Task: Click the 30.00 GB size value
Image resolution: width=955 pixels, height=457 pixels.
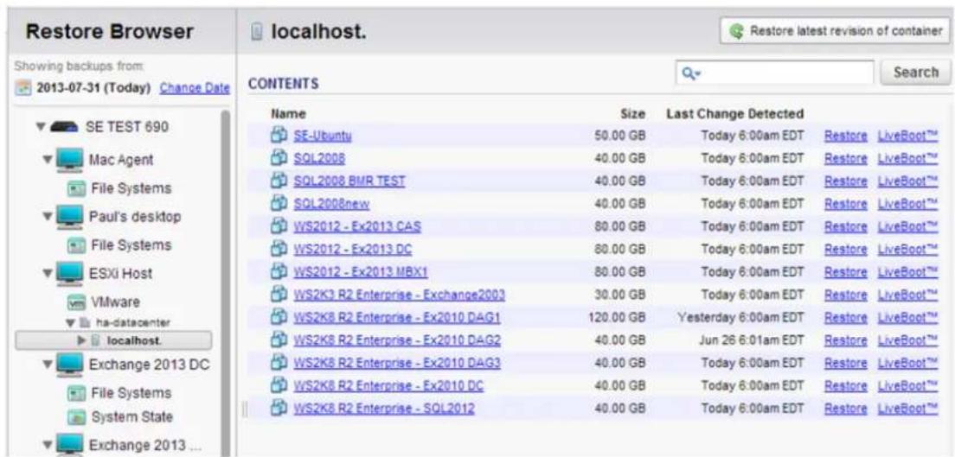Action: point(619,295)
